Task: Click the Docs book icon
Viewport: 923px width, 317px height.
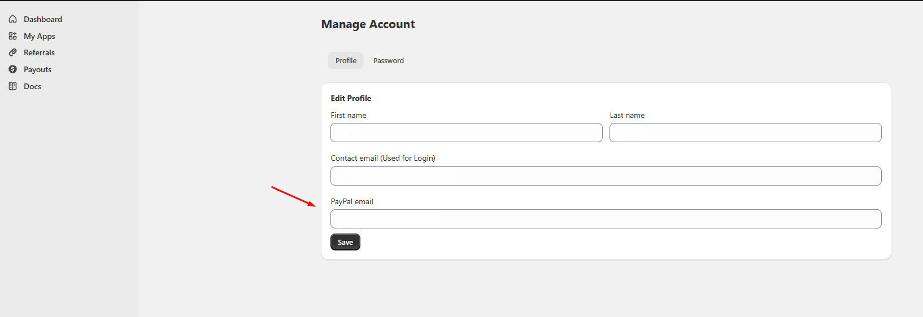Action: 12,86
